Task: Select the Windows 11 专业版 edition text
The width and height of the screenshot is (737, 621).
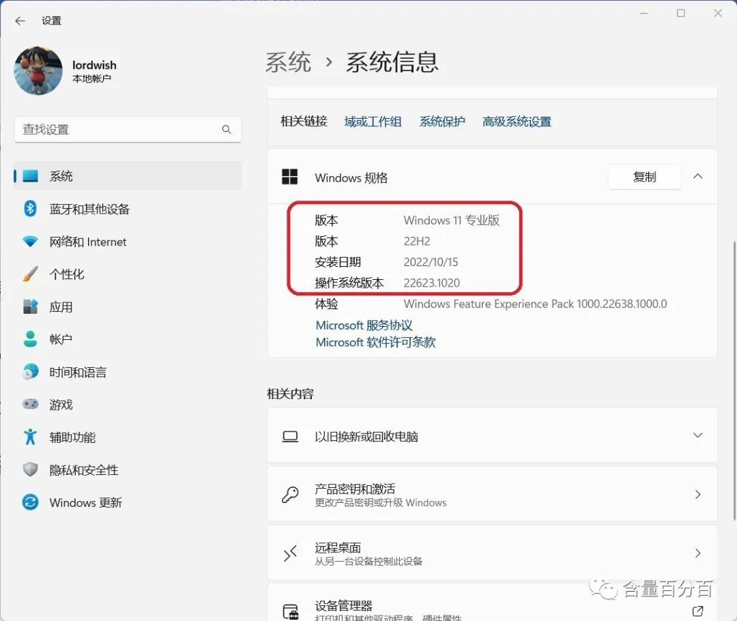Action: pos(451,220)
